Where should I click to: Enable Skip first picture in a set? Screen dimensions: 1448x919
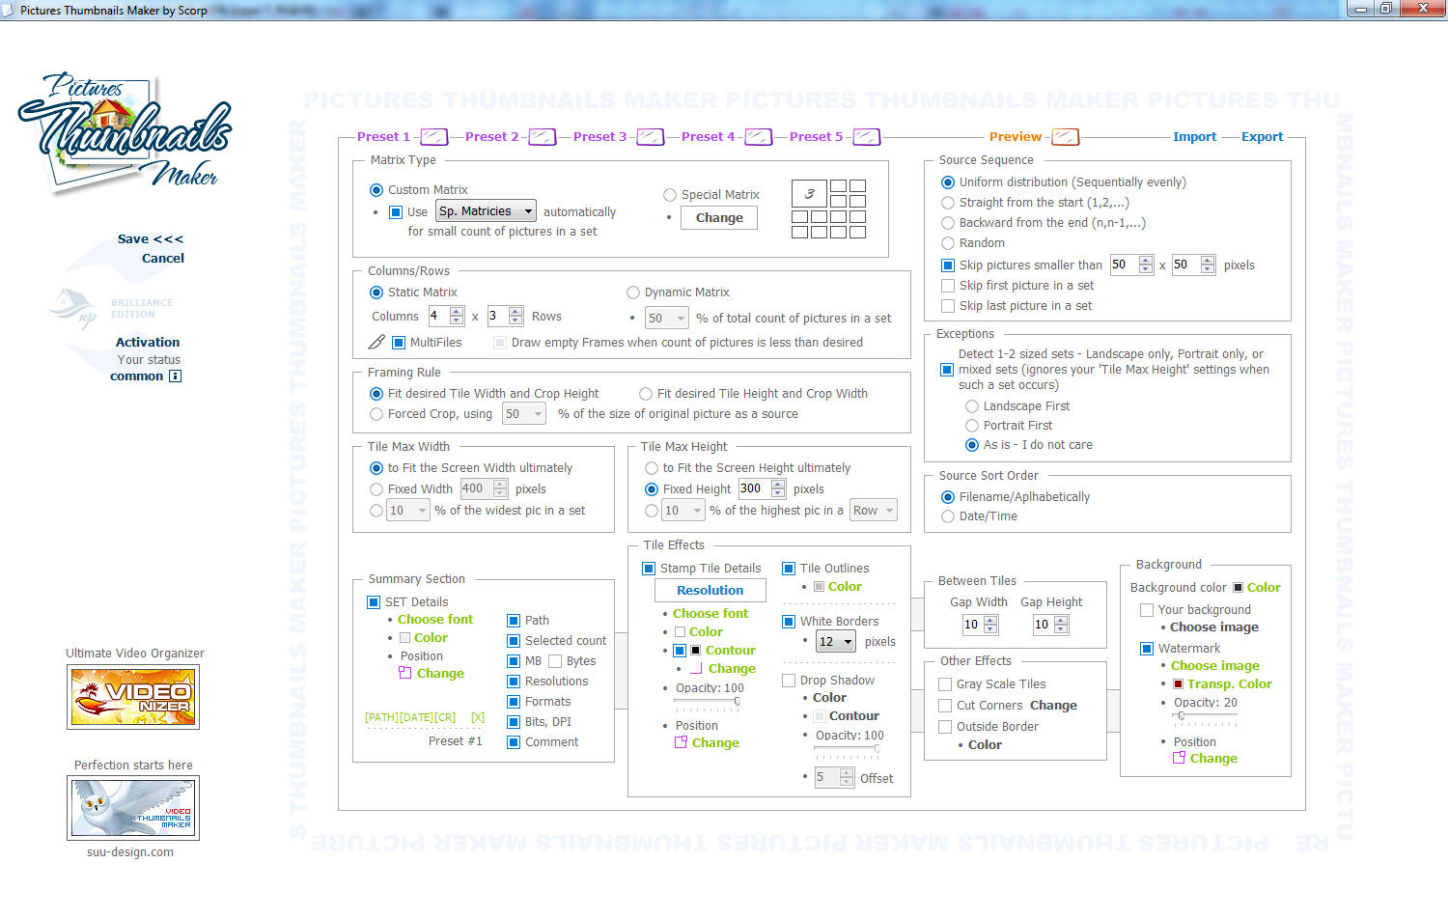(947, 286)
